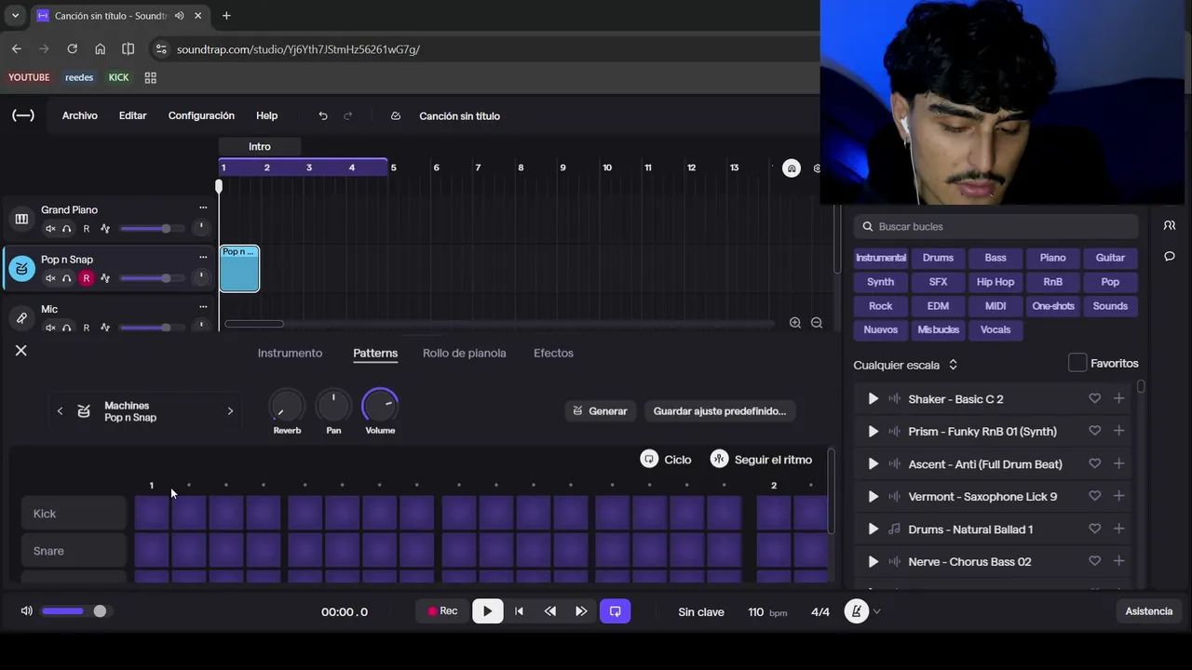Image resolution: width=1192 pixels, height=670 pixels.
Task: Click the master volume speaker icon
Action: (27, 611)
